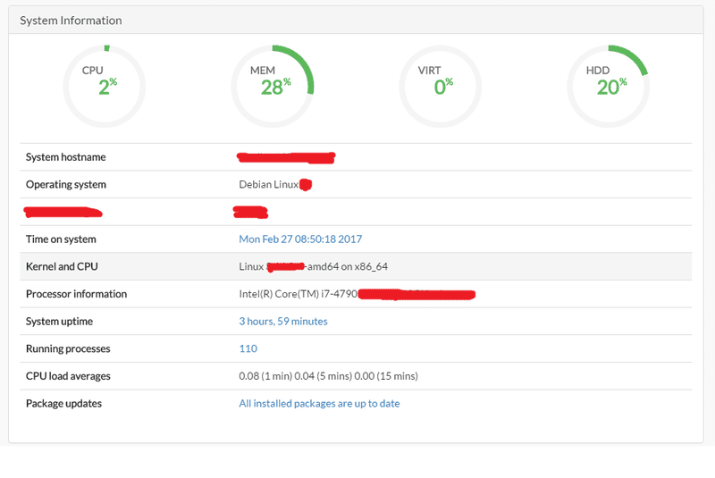Select the Time on system label

pos(61,239)
